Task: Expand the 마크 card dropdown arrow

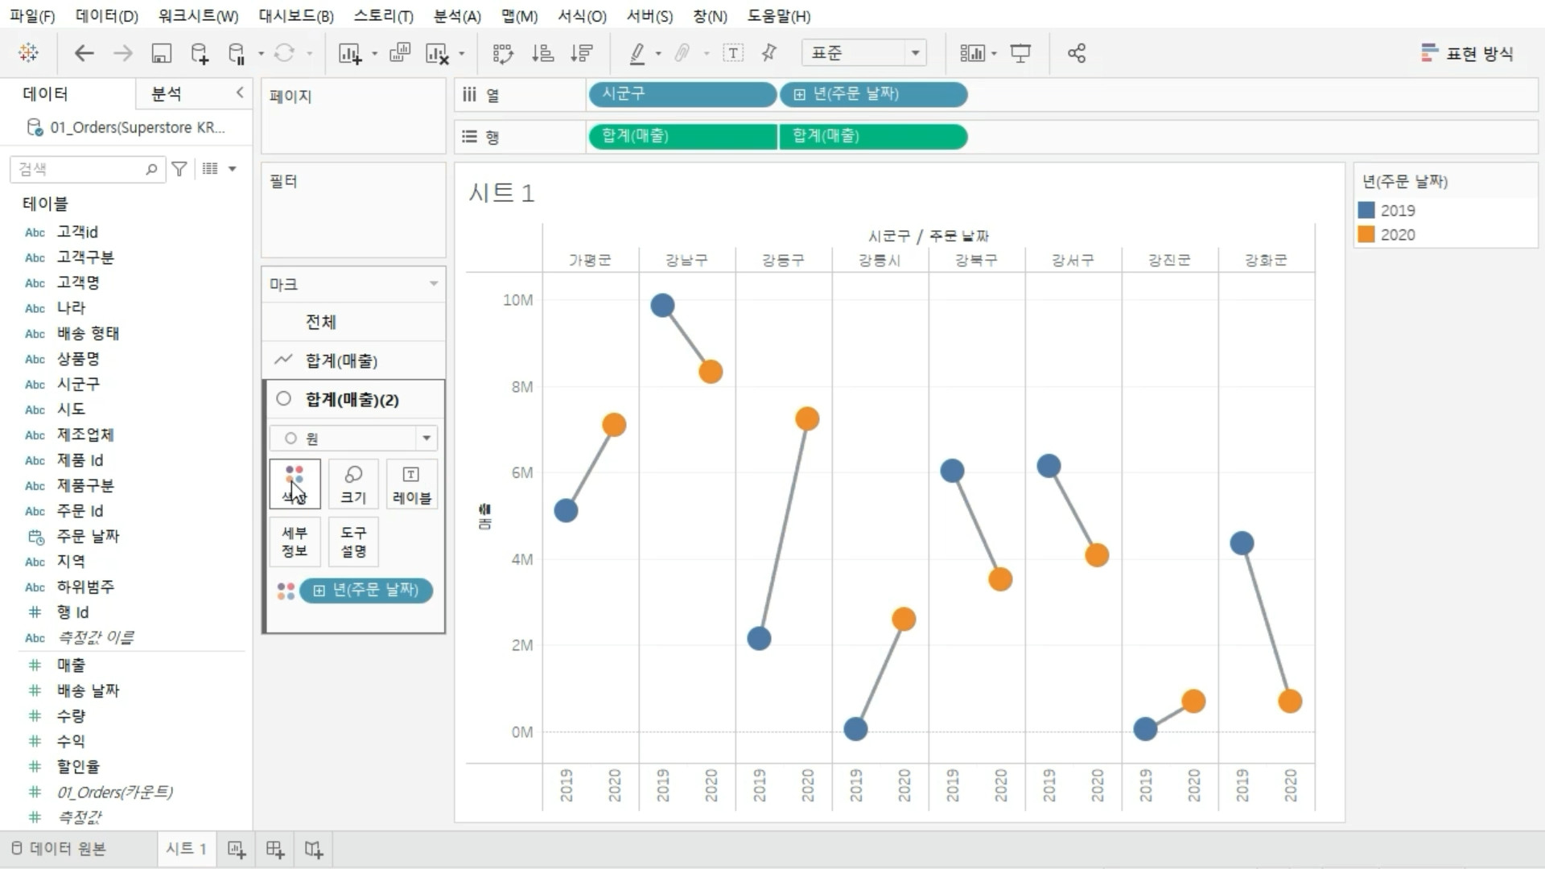Action: (434, 284)
